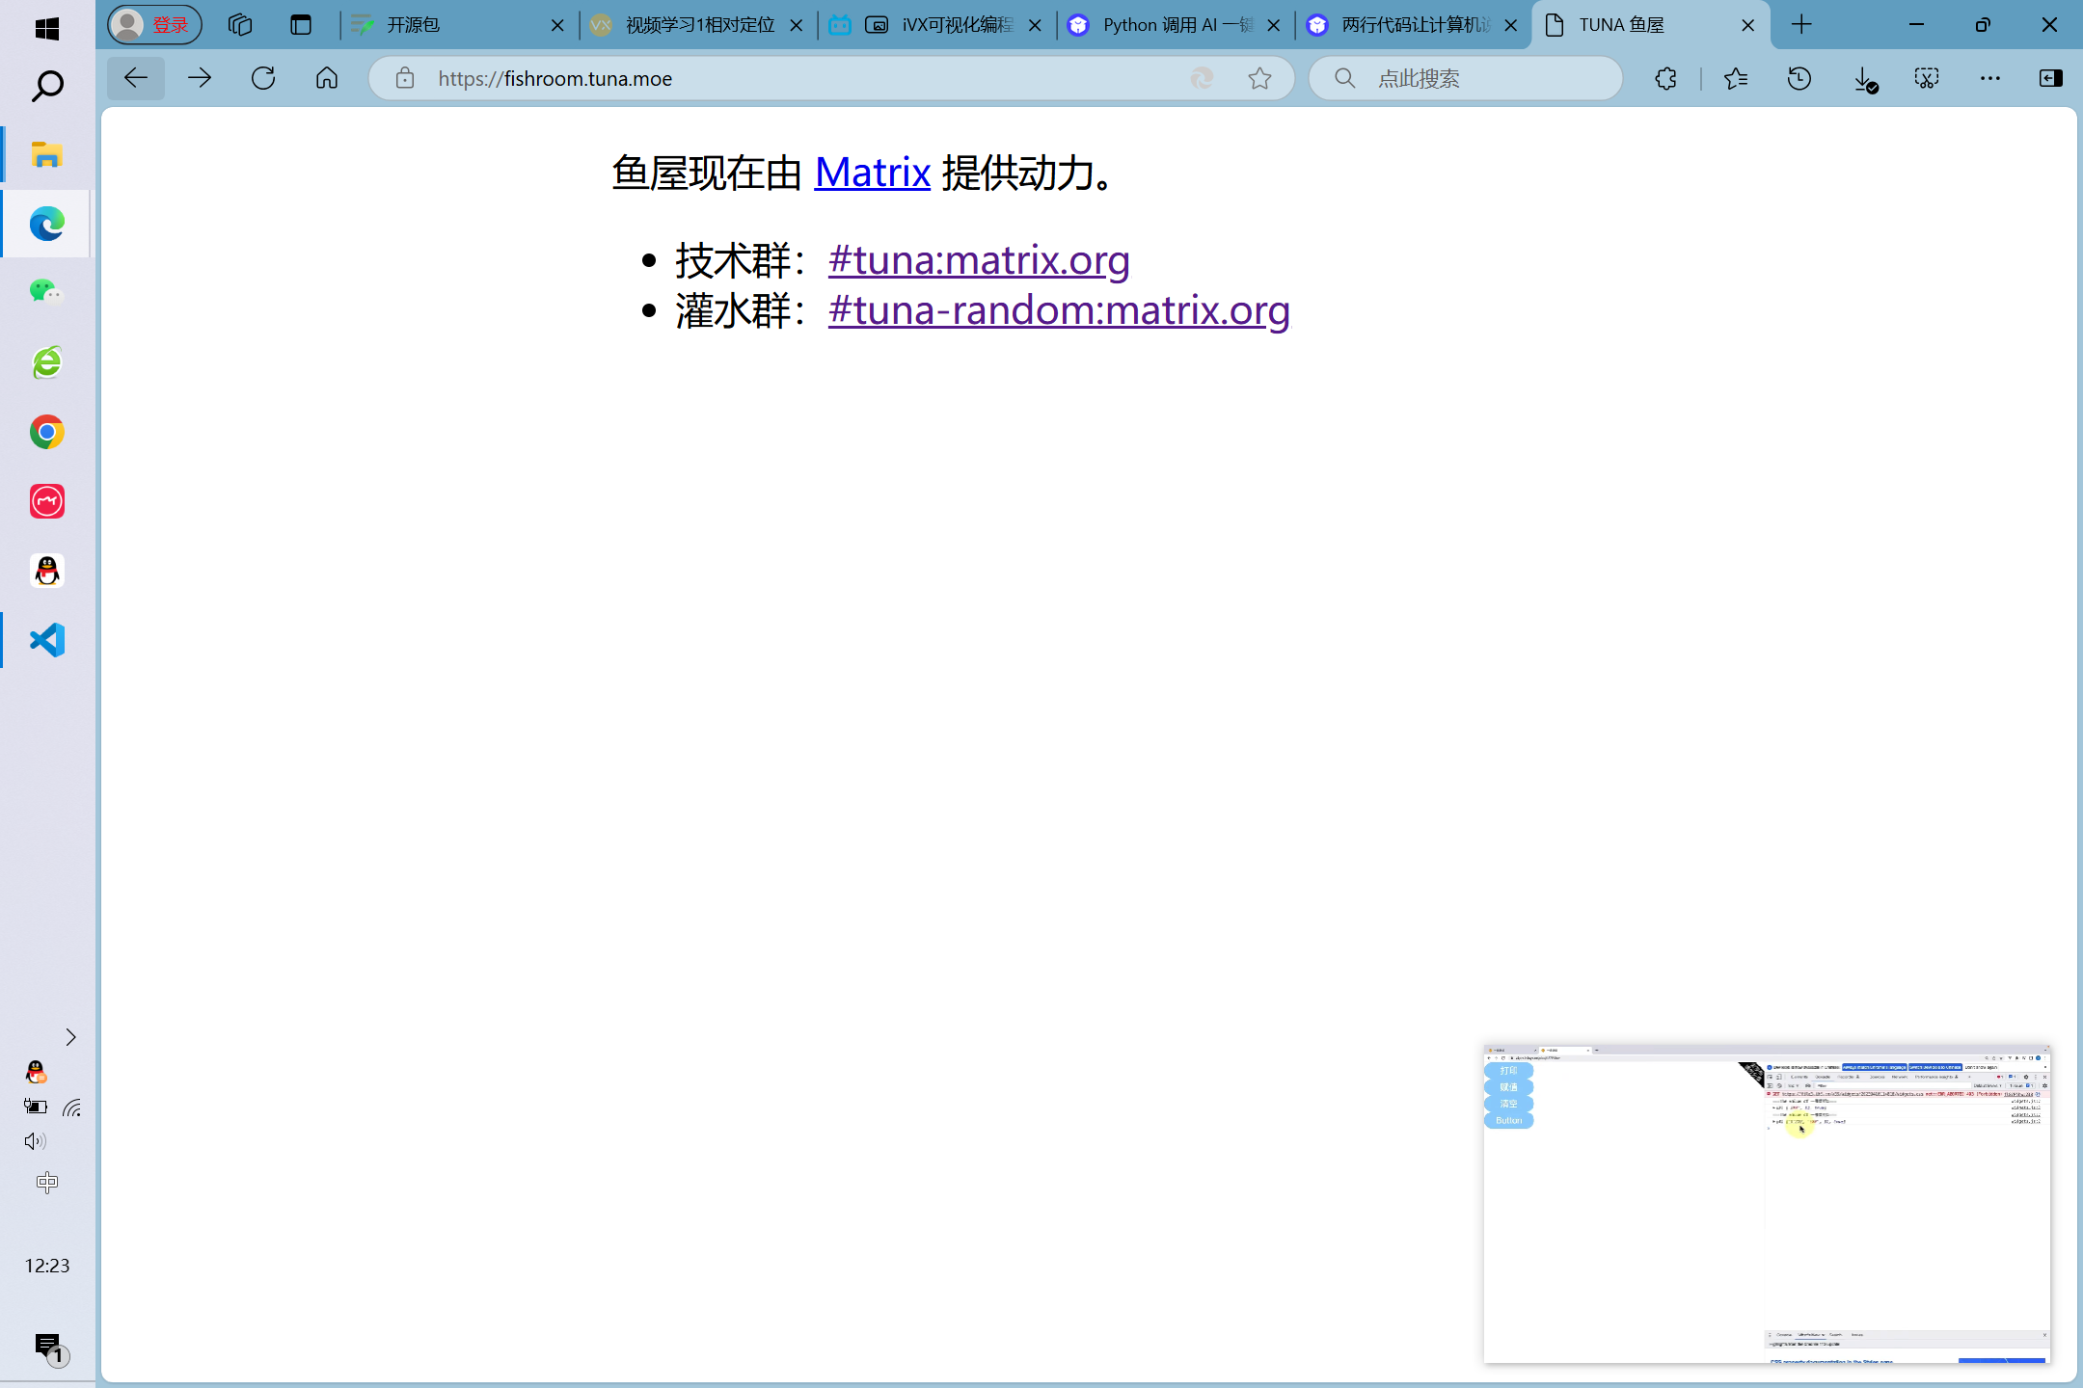Close the 开源包 tab
Screen dimensions: 2083x1388
pyautogui.click(x=557, y=25)
